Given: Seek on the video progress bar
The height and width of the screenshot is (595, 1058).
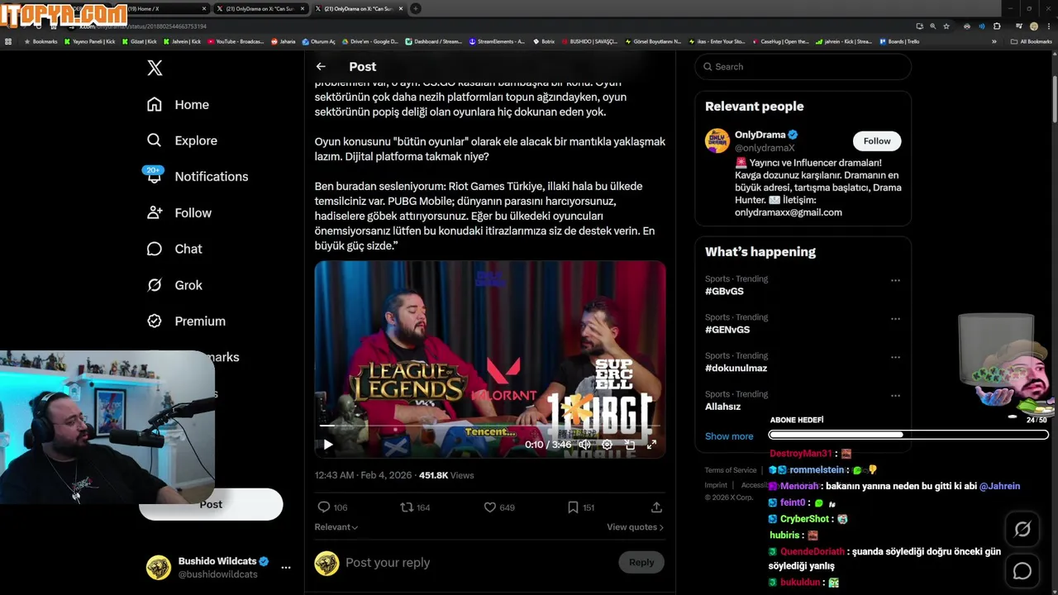Looking at the screenshot, I should point(490,426).
